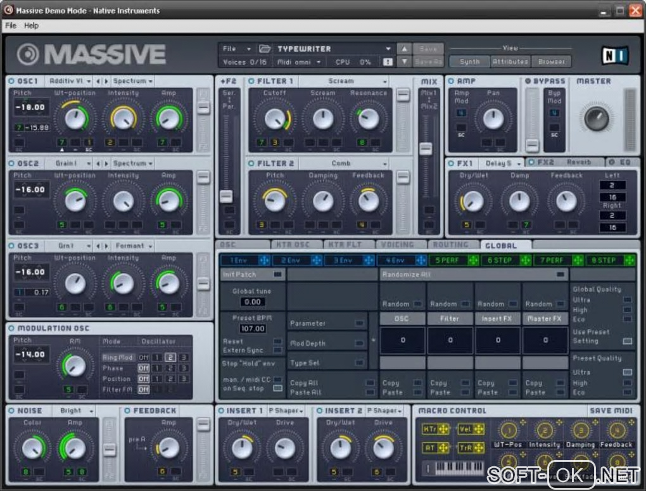Toggle Modulation OSC power button
This screenshot has width=646, height=491.
click(x=11, y=329)
